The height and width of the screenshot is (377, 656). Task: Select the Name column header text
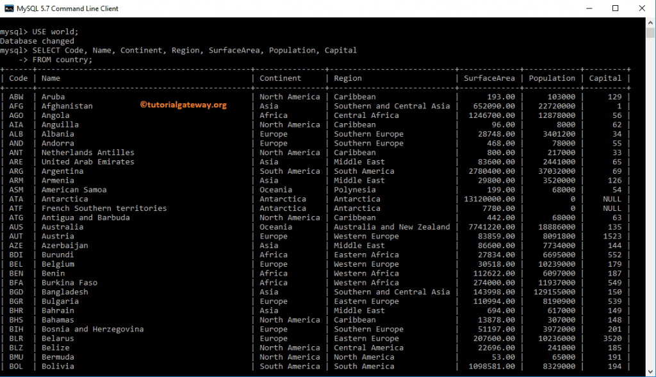51,78
